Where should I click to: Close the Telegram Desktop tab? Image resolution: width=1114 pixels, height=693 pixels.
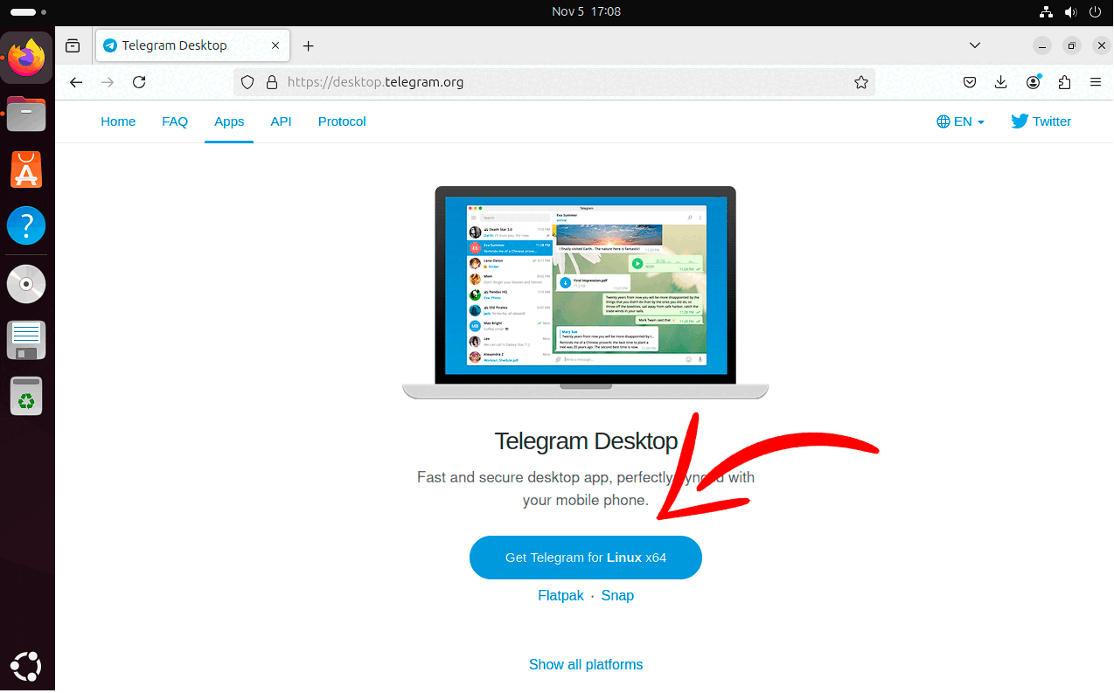(x=276, y=45)
